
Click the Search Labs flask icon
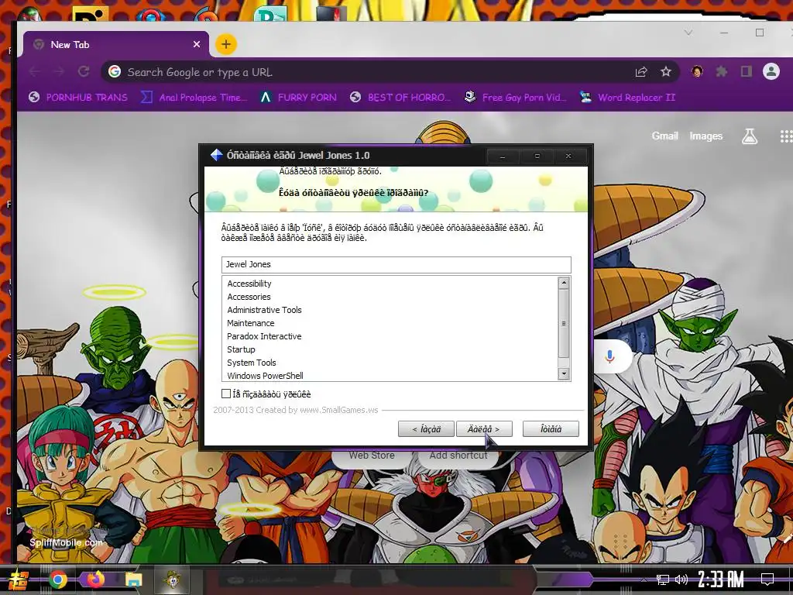tap(749, 136)
